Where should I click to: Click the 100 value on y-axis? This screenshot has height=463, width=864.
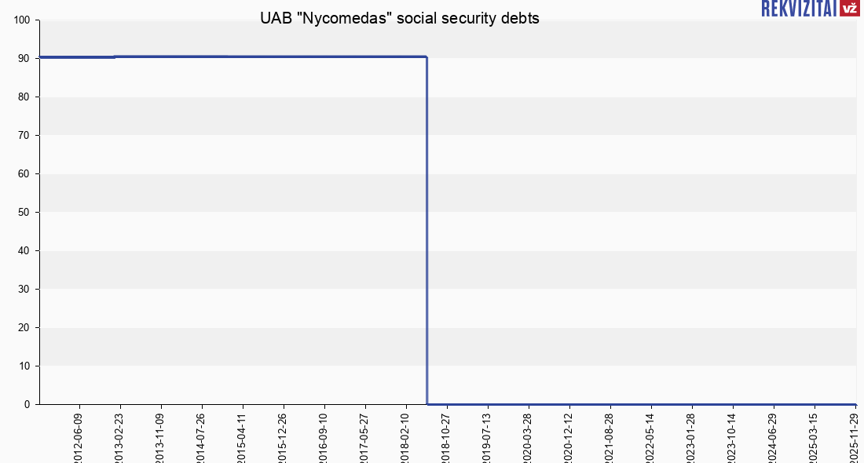pyautogui.click(x=22, y=20)
